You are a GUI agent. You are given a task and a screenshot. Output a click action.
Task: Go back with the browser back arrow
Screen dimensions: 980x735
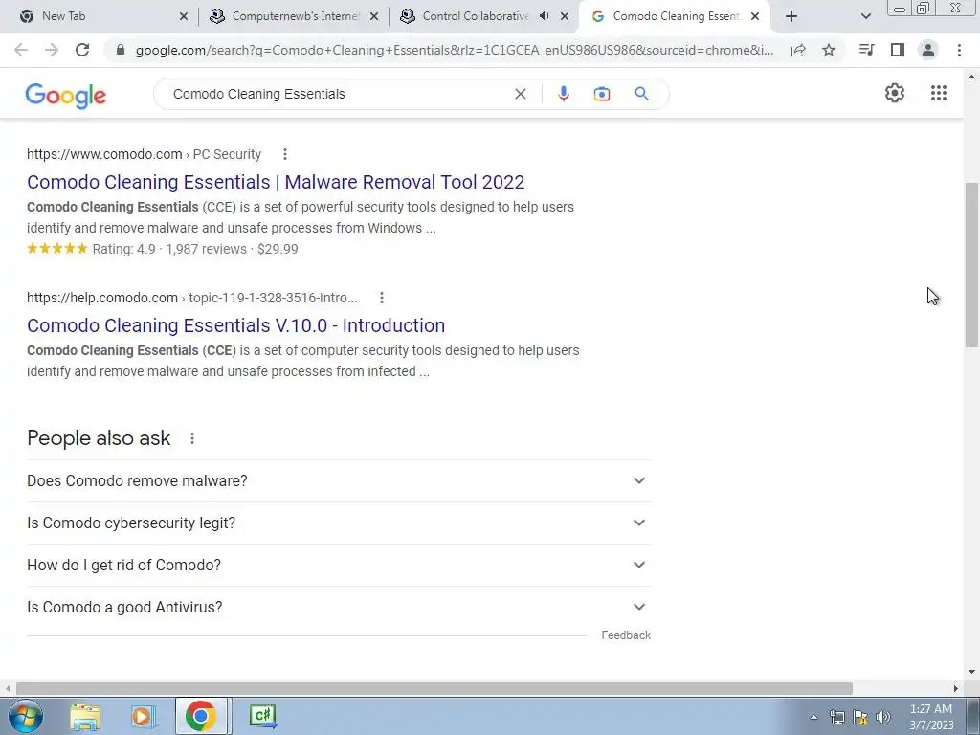click(x=21, y=50)
